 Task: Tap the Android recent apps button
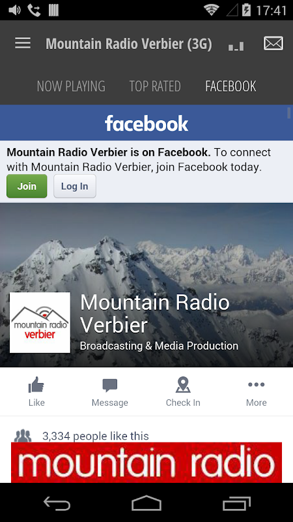click(236, 503)
